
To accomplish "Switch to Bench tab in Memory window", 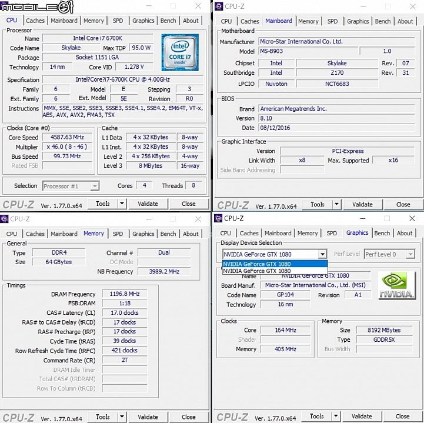I will (168, 234).
